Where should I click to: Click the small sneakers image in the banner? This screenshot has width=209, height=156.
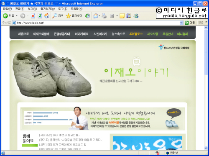(x=172, y=123)
